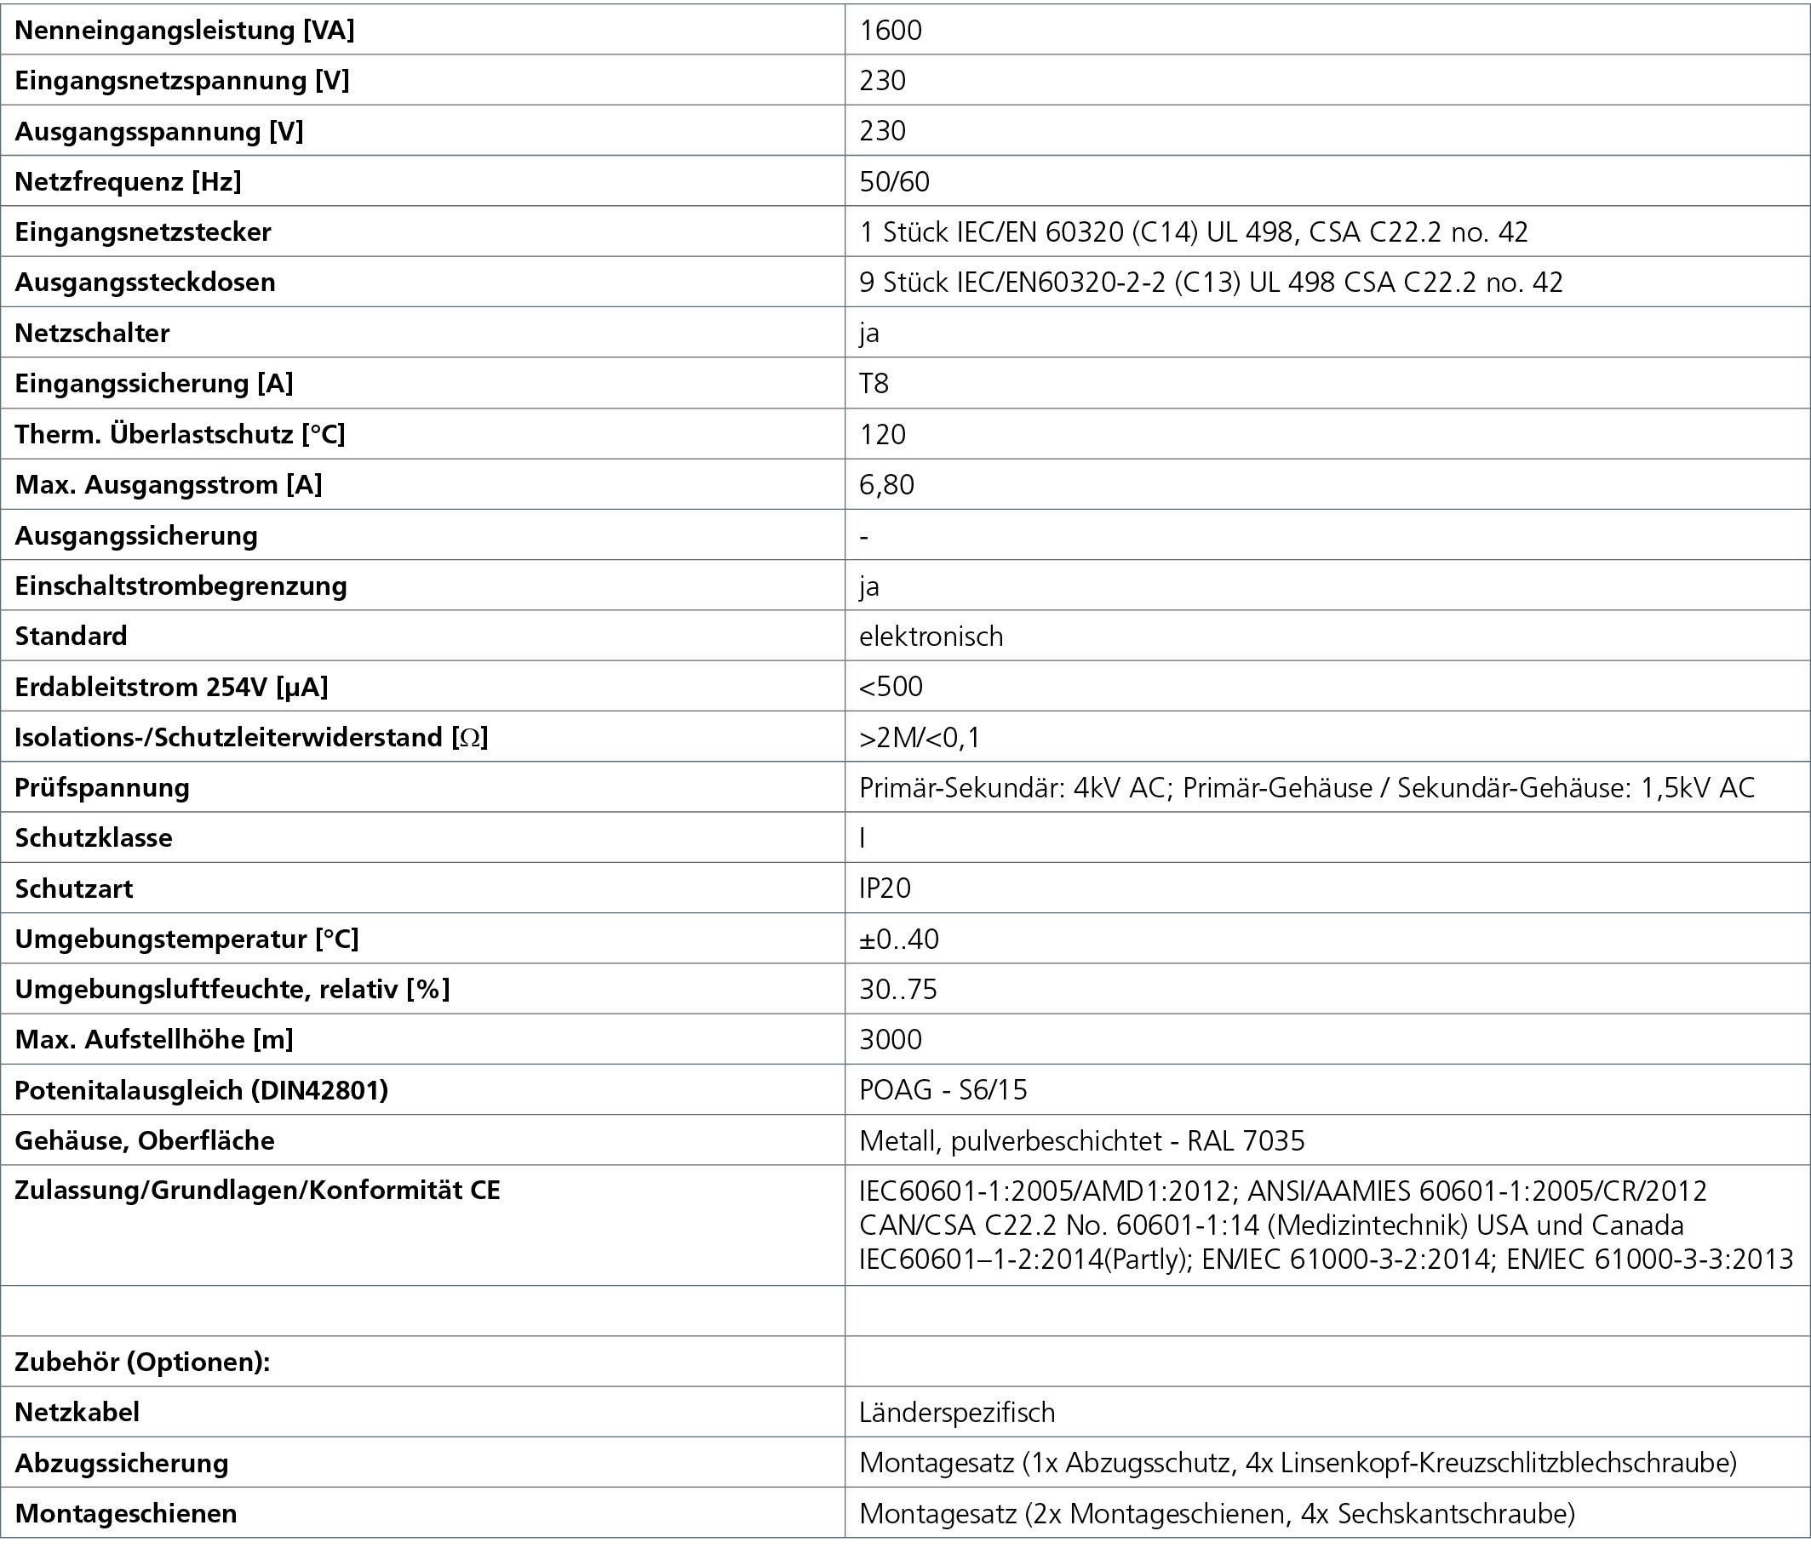The image size is (1811, 1548).
Task: Select the value 'T8'
Action: coord(874,384)
